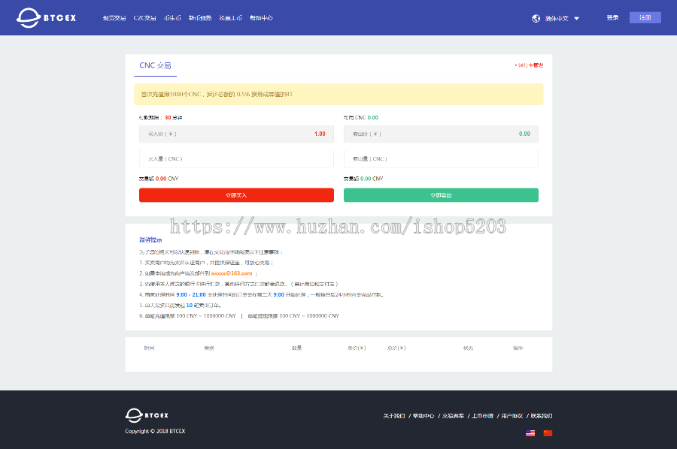
Task: Open 帮助中心 footer link
Action: 424,416
